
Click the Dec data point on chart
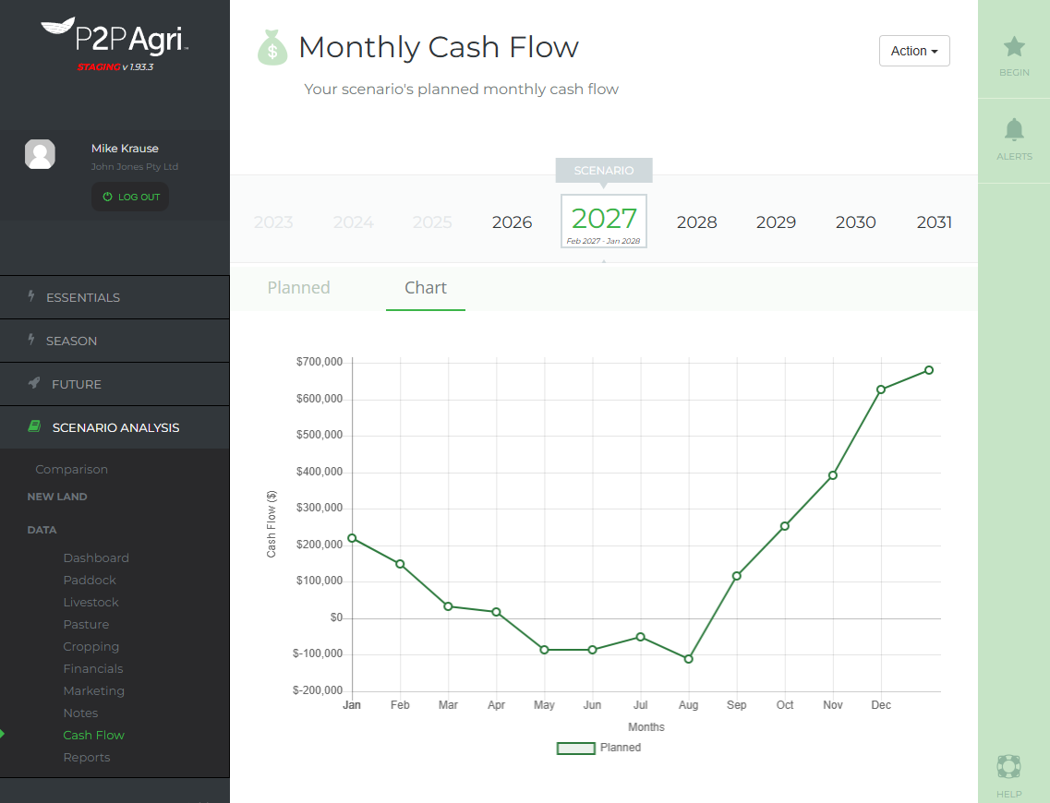[x=881, y=390]
